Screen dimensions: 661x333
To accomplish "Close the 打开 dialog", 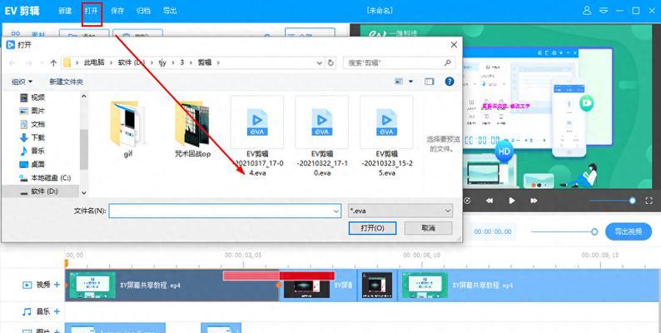I will pyautogui.click(x=454, y=45).
